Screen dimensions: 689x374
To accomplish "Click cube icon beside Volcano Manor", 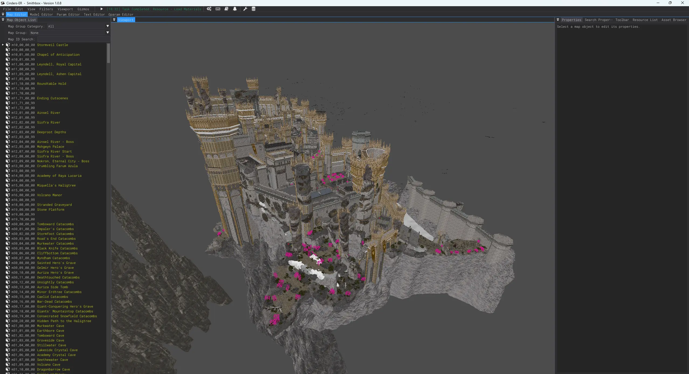I will click(8, 195).
